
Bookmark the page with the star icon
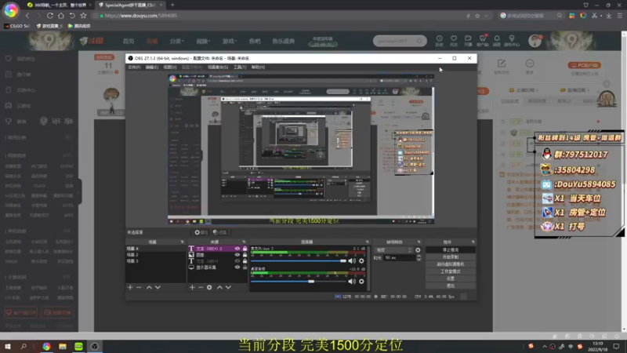pyautogui.click(x=83, y=16)
